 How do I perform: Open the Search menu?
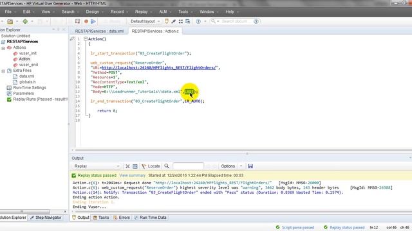pos(68,12)
